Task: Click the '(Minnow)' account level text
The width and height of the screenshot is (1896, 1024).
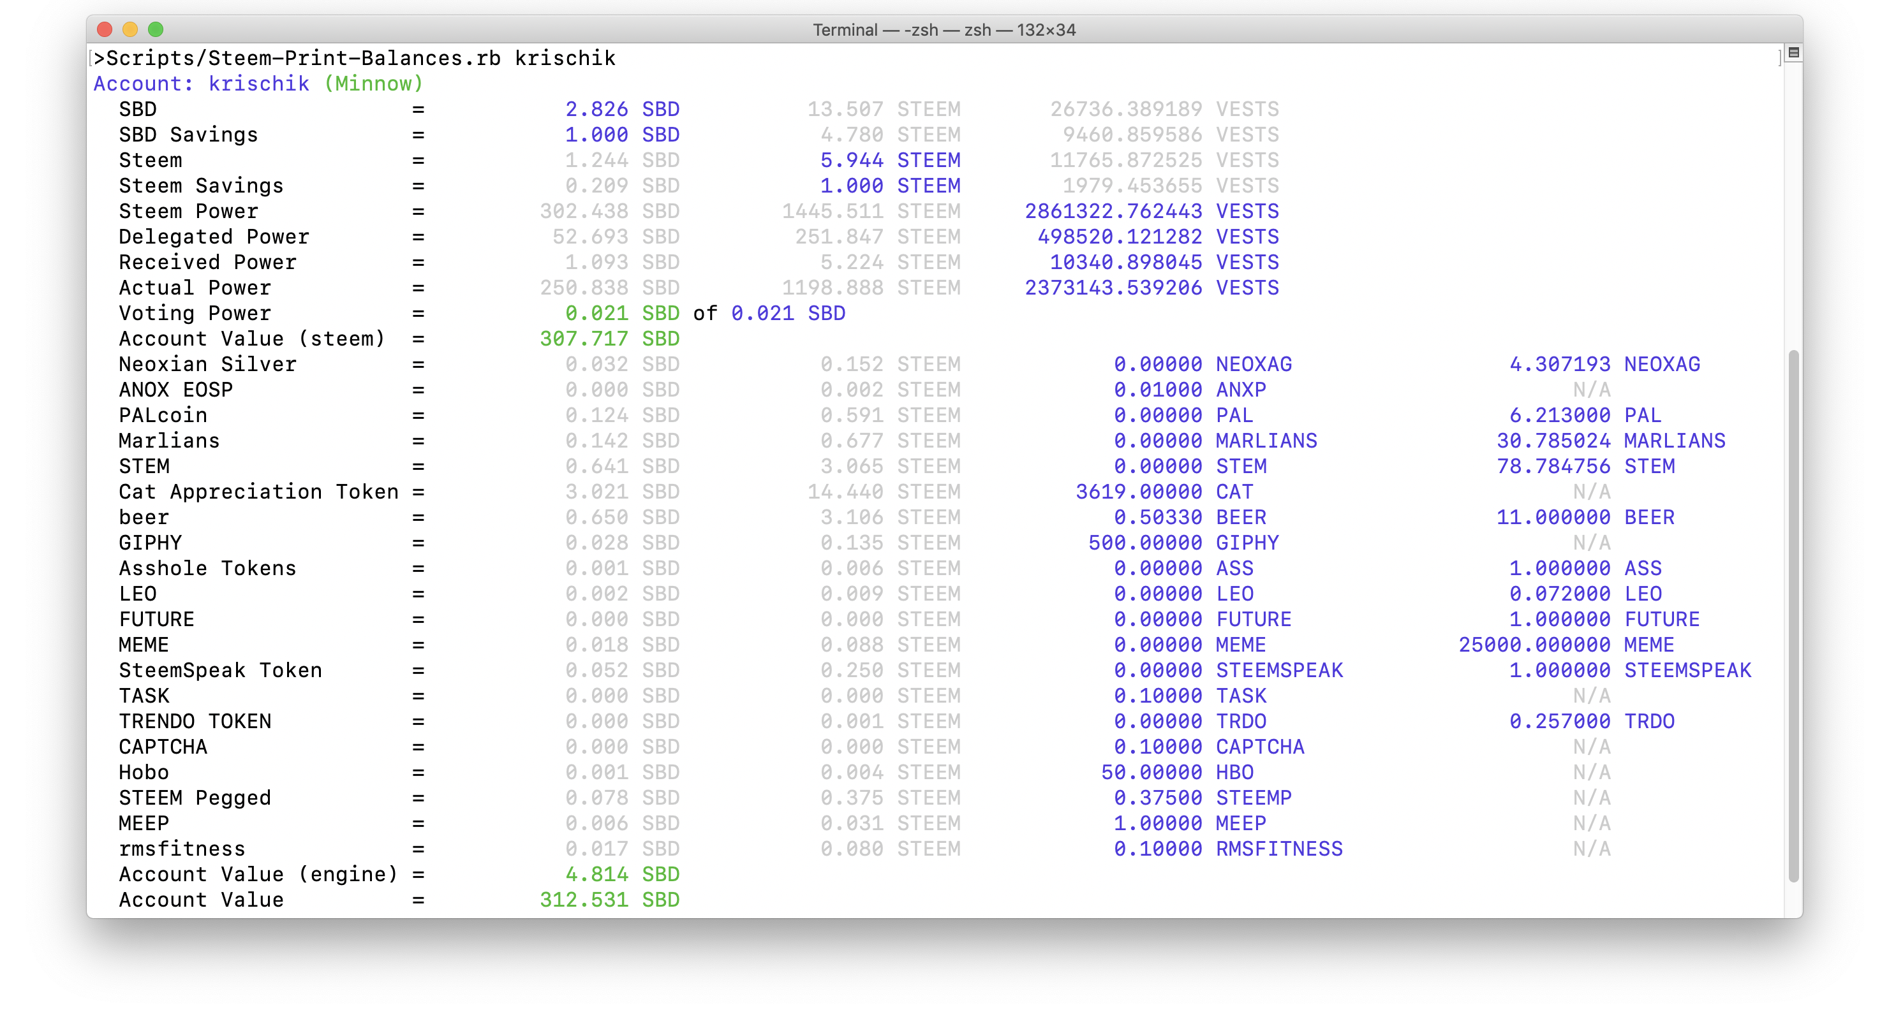Action: (373, 84)
